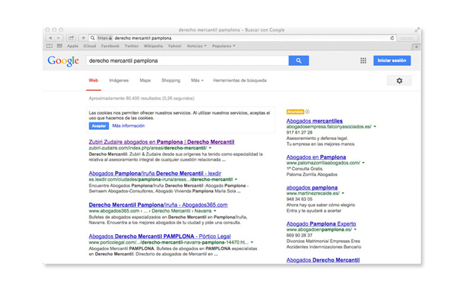
Task: Click the Safari forward arrow button
Action: coord(58,38)
